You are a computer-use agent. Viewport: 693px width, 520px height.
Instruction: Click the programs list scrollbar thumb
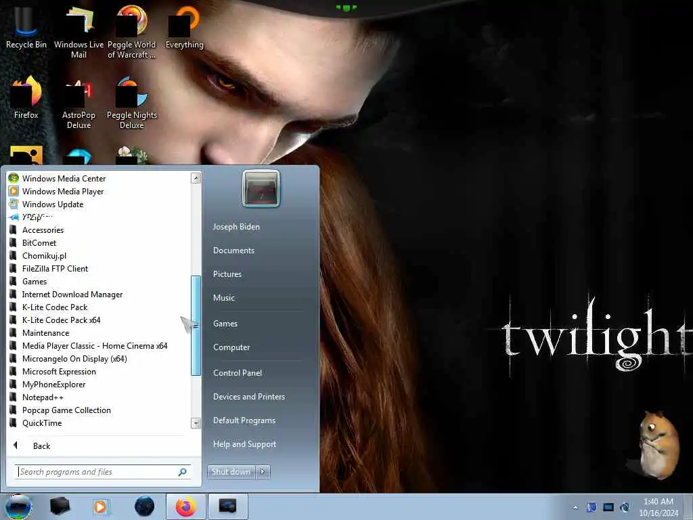click(196, 326)
